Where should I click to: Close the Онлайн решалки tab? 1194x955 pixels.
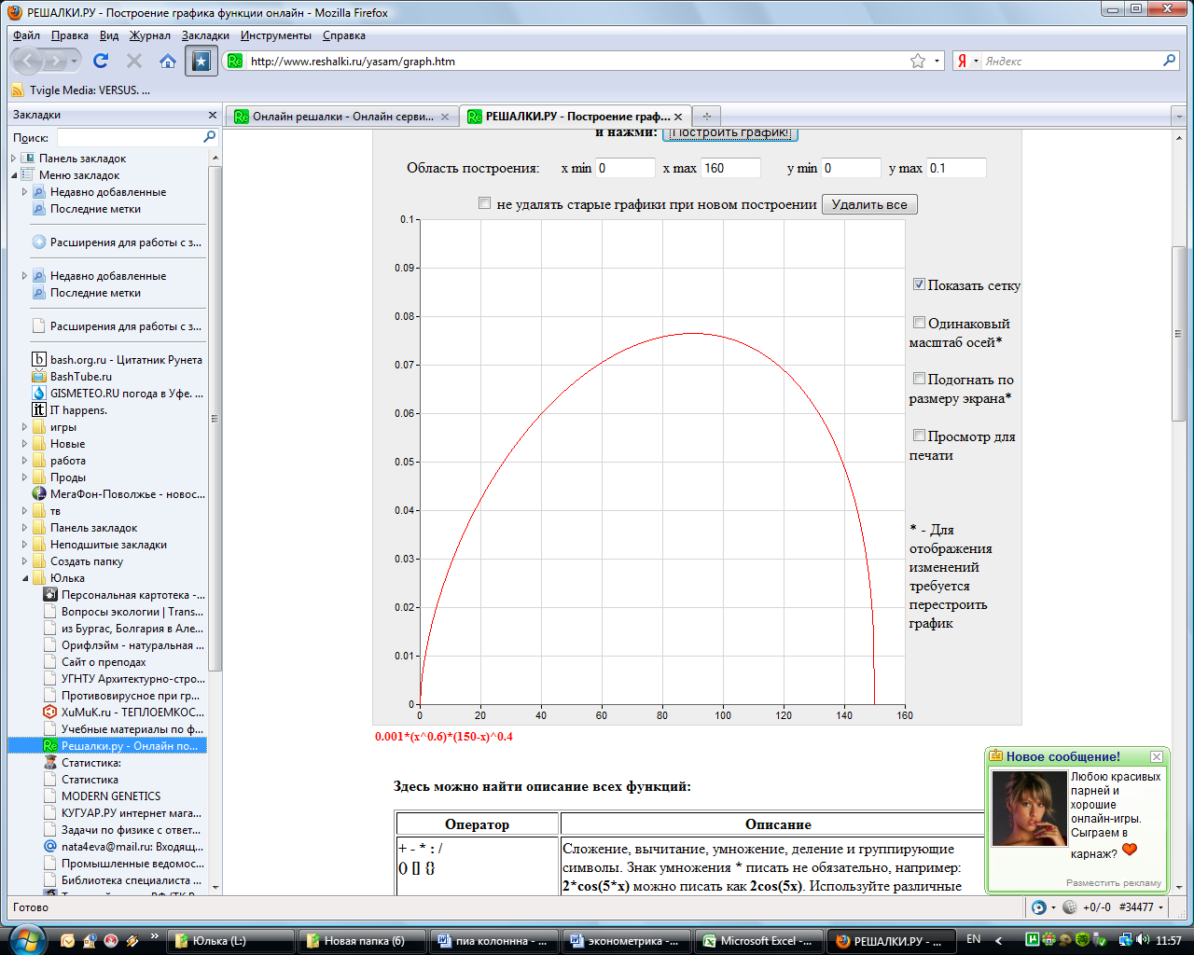pyautogui.click(x=445, y=117)
